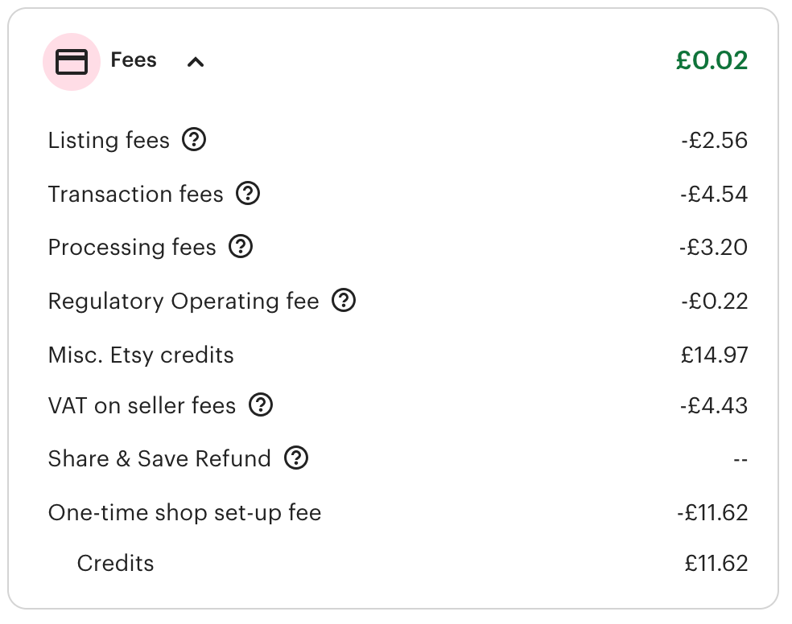Click the Fees heading text

click(134, 60)
